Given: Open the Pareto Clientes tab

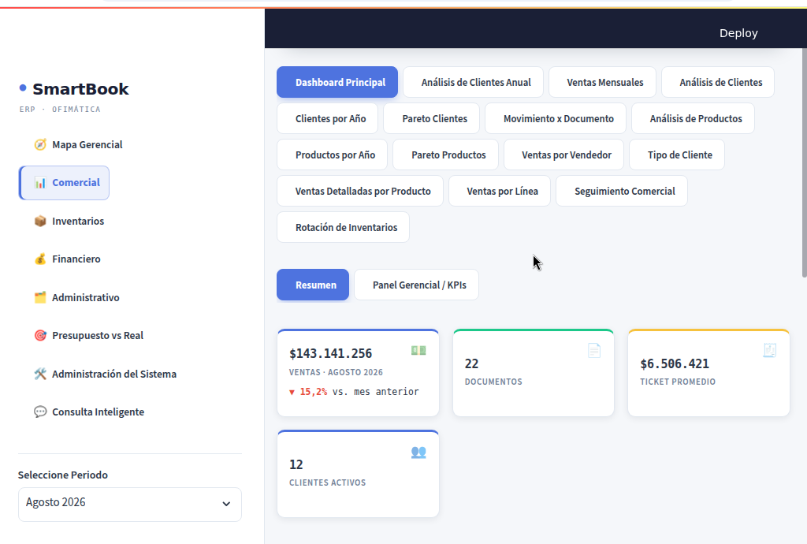Looking at the screenshot, I should click(432, 118).
